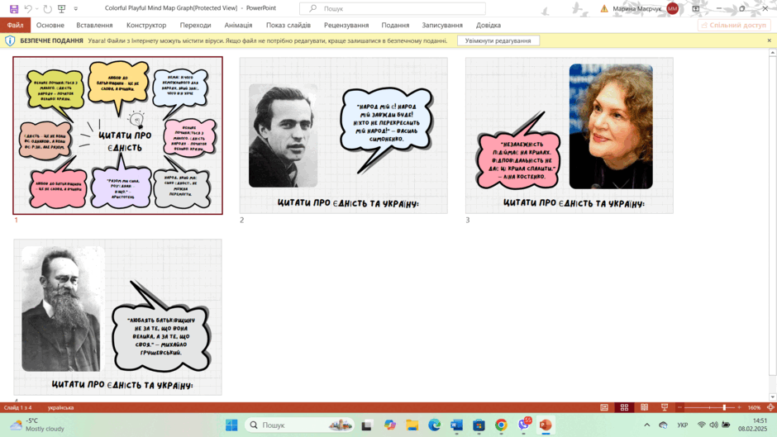This screenshot has width=777, height=437.
Task: Click the Fit slide to window icon
Action: (770, 407)
